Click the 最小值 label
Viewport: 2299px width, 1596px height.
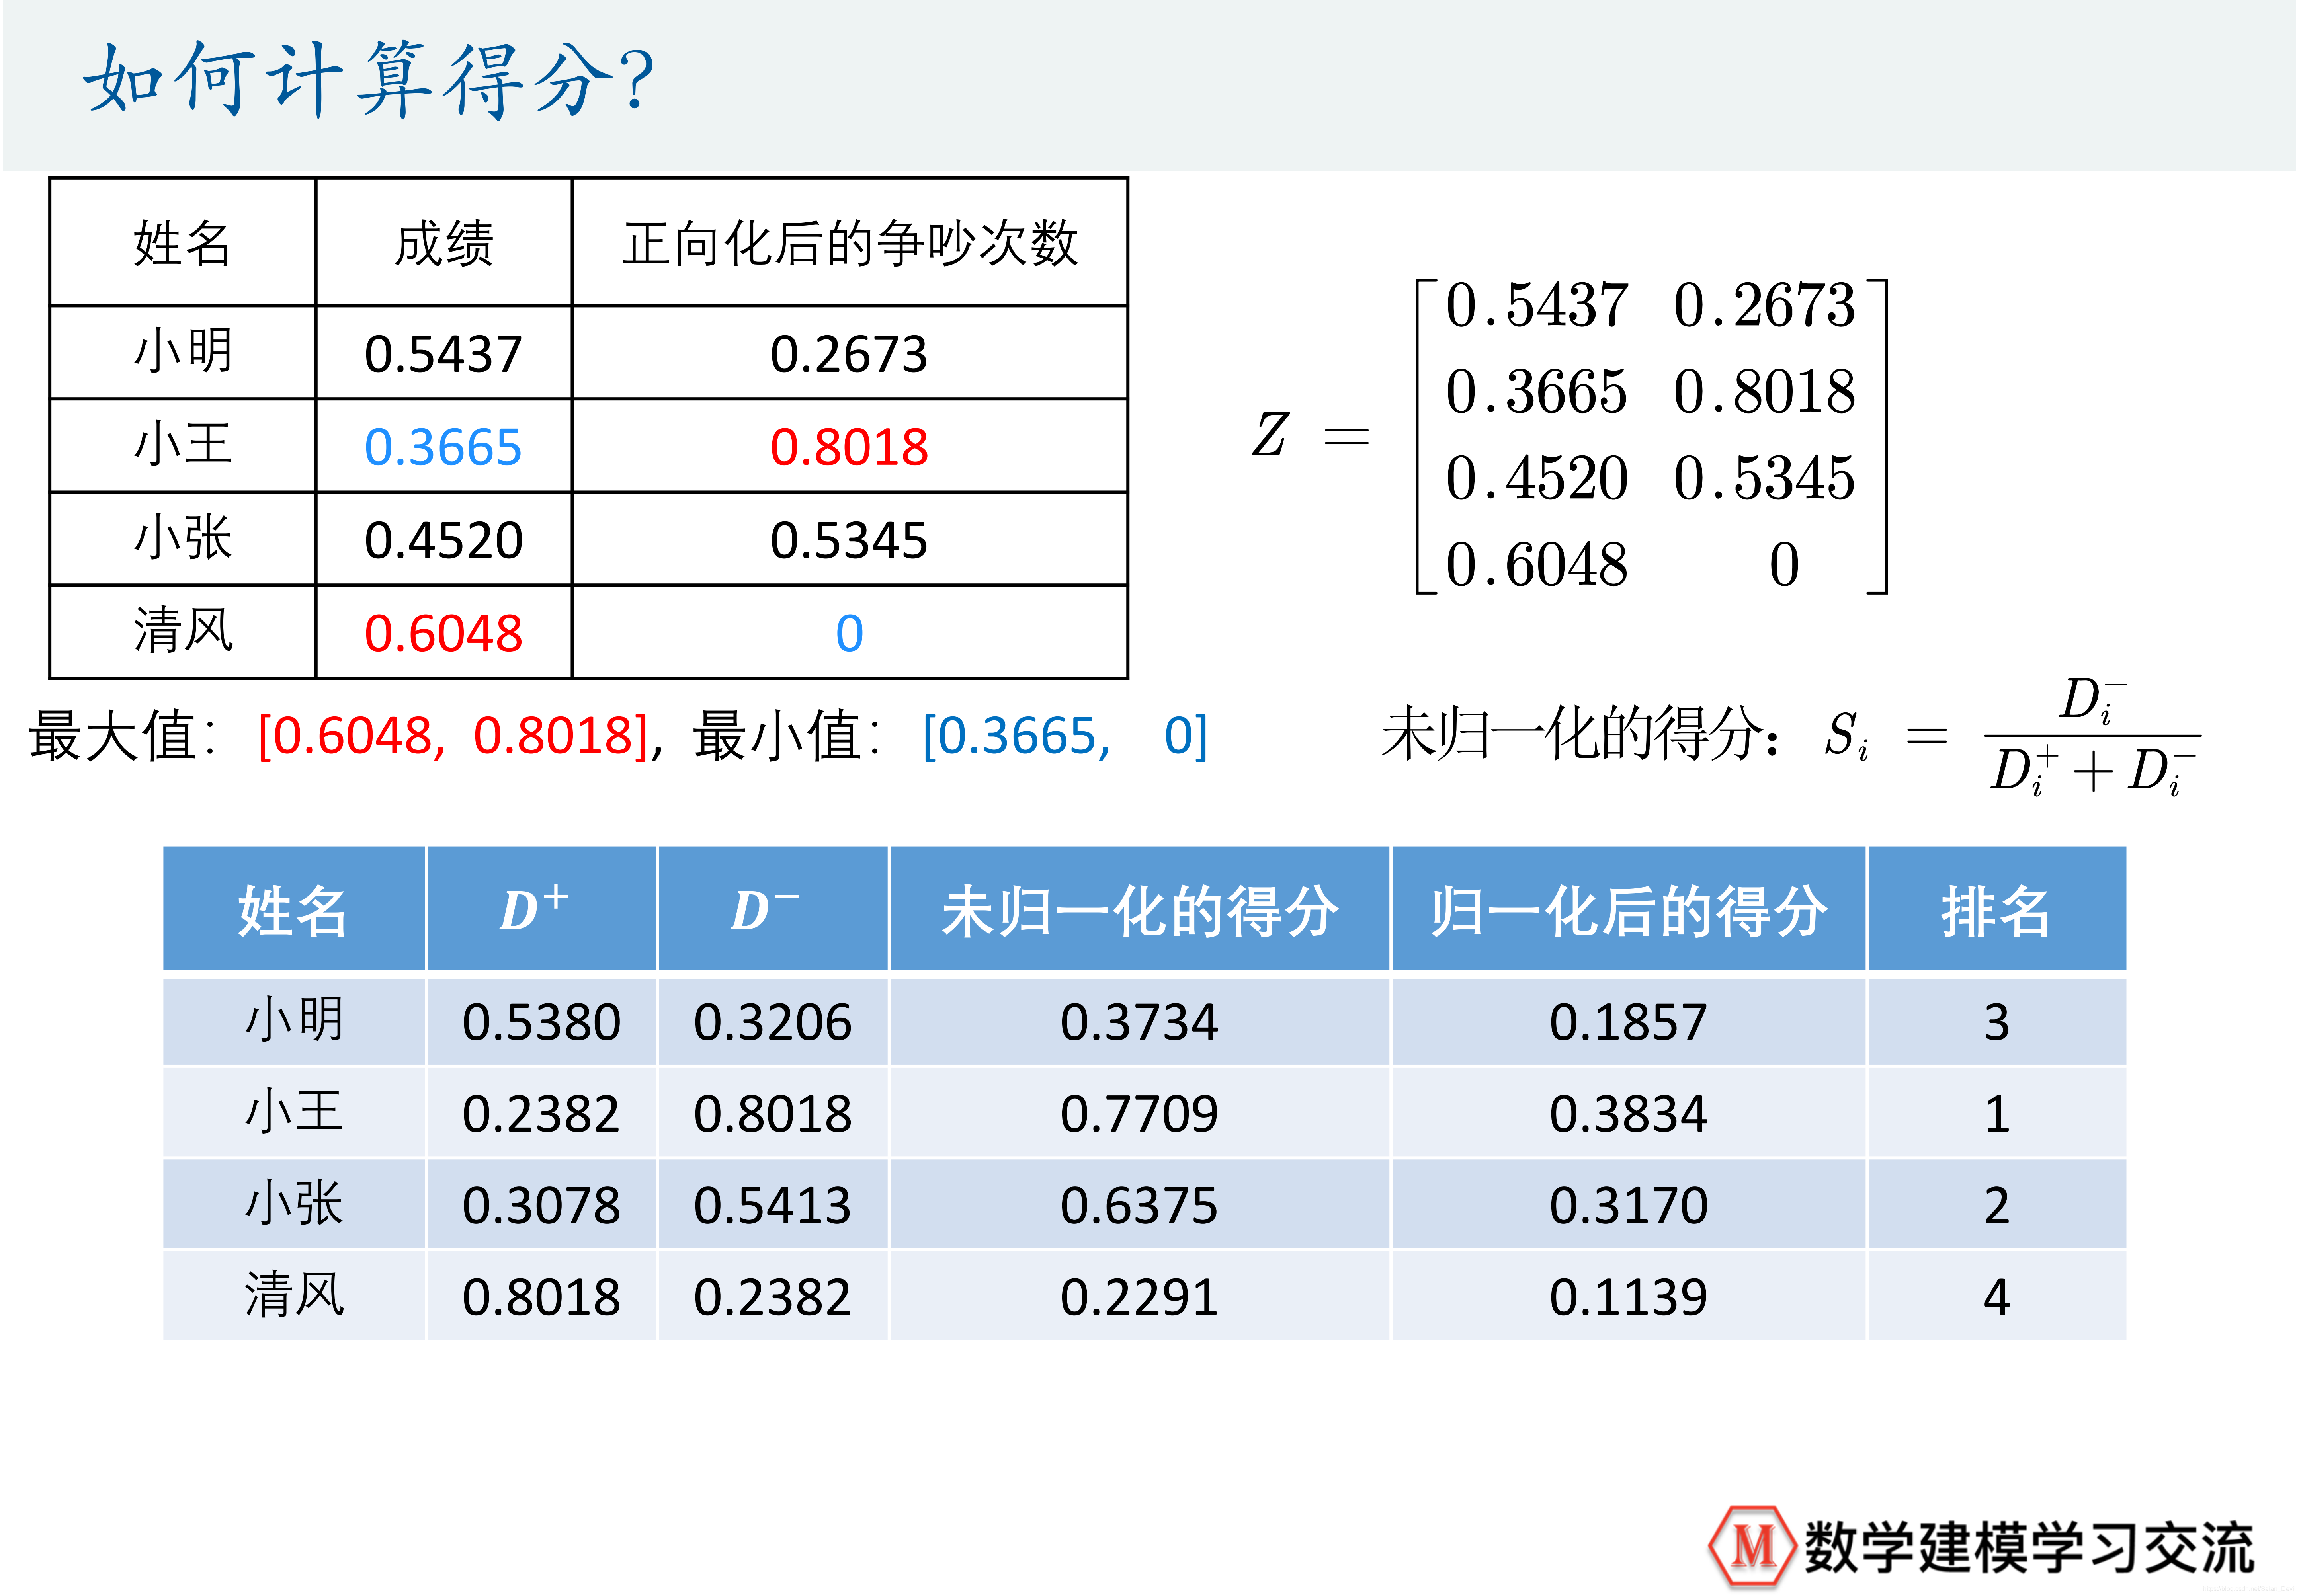(787, 736)
